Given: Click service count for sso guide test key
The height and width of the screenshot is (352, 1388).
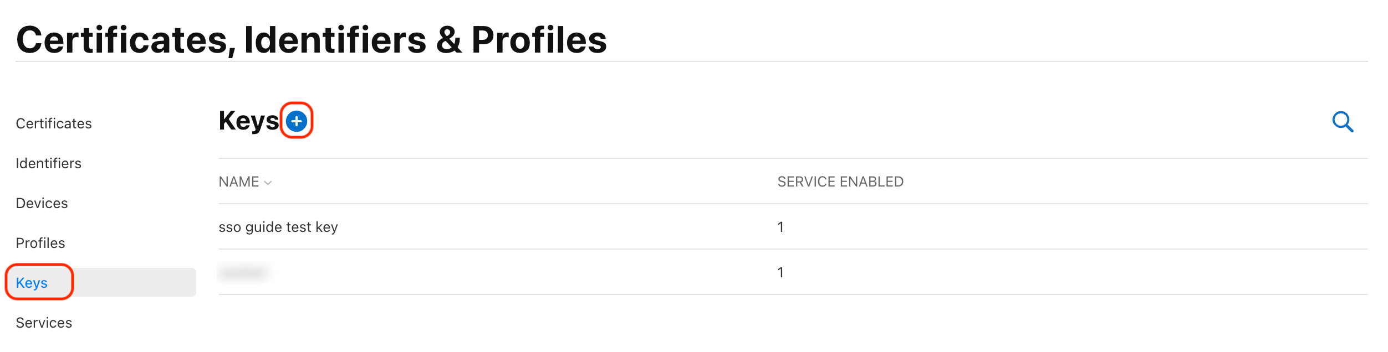Looking at the screenshot, I should tap(780, 227).
